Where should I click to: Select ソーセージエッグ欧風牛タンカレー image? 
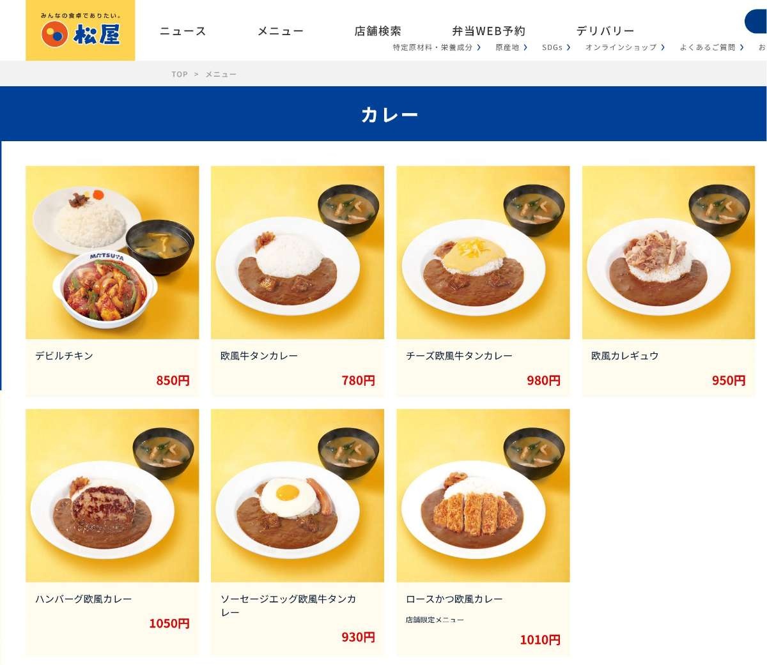pyautogui.click(x=298, y=496)
